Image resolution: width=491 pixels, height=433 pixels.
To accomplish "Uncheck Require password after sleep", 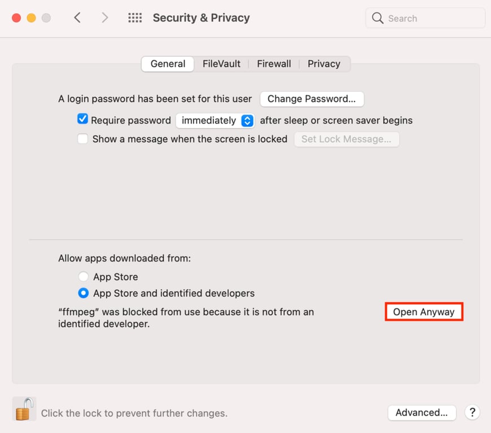I will pyautogui.click(x=82, y=119).
